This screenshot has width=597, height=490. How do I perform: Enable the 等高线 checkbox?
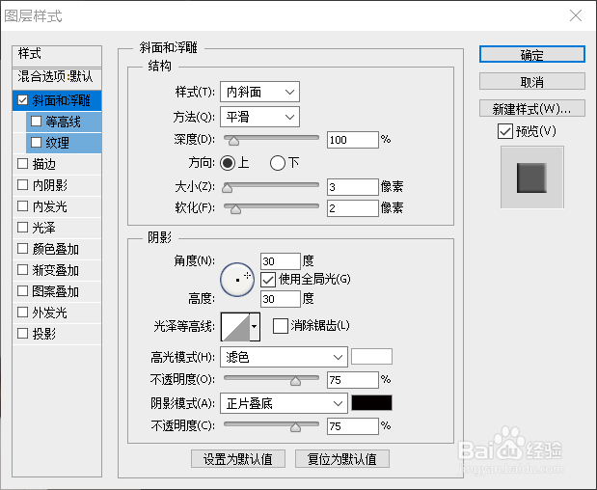[x=37, y=122]
